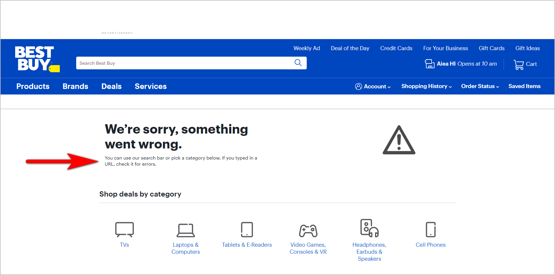Select the Video Games, Consoles & VR icon
Image resolution: width=555 pixels, height=275 pixels.
[308, 230]
